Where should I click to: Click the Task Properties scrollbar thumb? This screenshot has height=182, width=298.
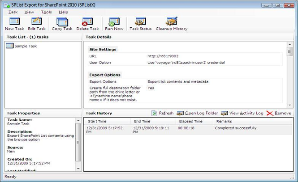(78, 142)
